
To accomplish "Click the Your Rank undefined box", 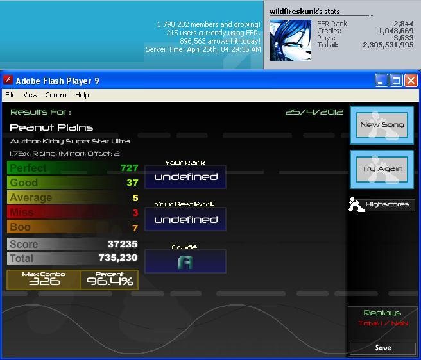I will pos(185,177).
